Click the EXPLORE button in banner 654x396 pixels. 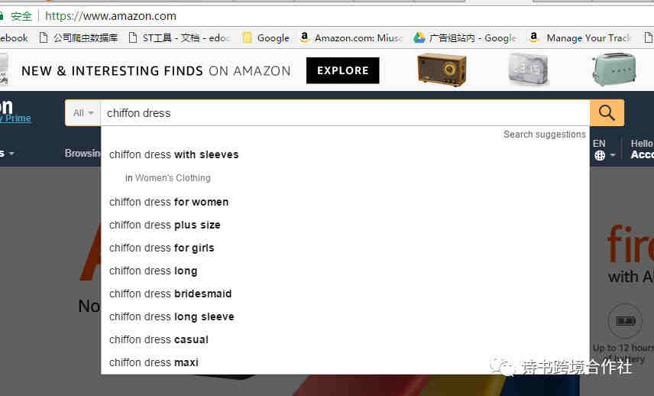click(x=343, y=70)
